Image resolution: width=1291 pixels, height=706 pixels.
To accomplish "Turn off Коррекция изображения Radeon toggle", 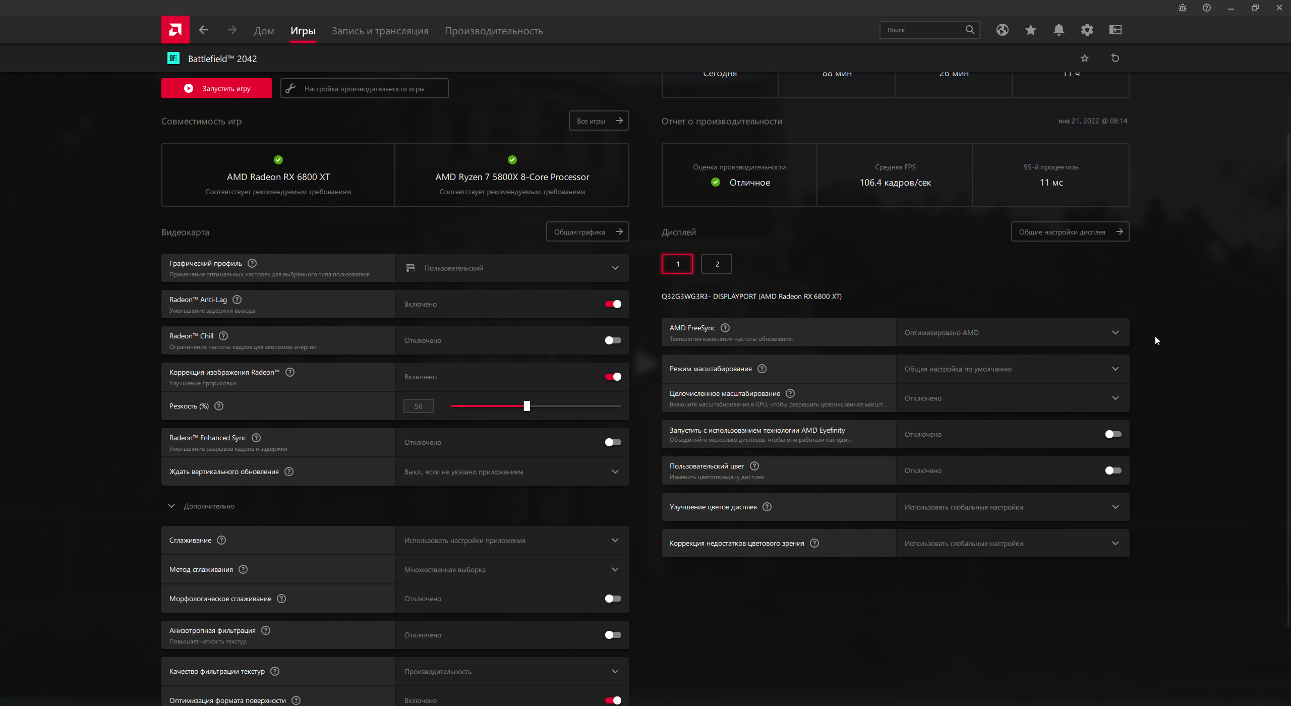I will point(613,377).
